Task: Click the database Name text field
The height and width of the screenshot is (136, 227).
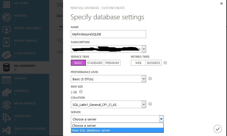Action: click(108, 34)
